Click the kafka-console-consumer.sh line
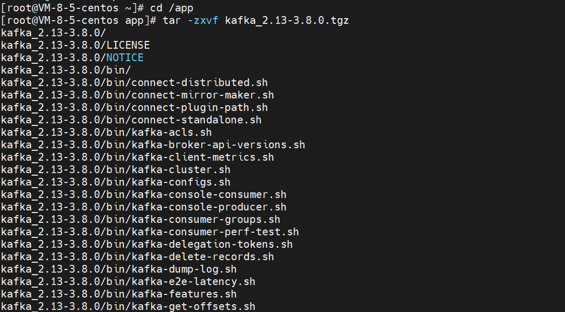The width and height of the screenshot is (565, 312). (144, 194)
